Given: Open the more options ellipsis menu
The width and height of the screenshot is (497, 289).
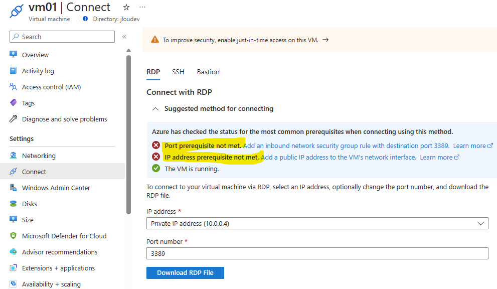Looking at the screenshot, I should coord(142,7).
